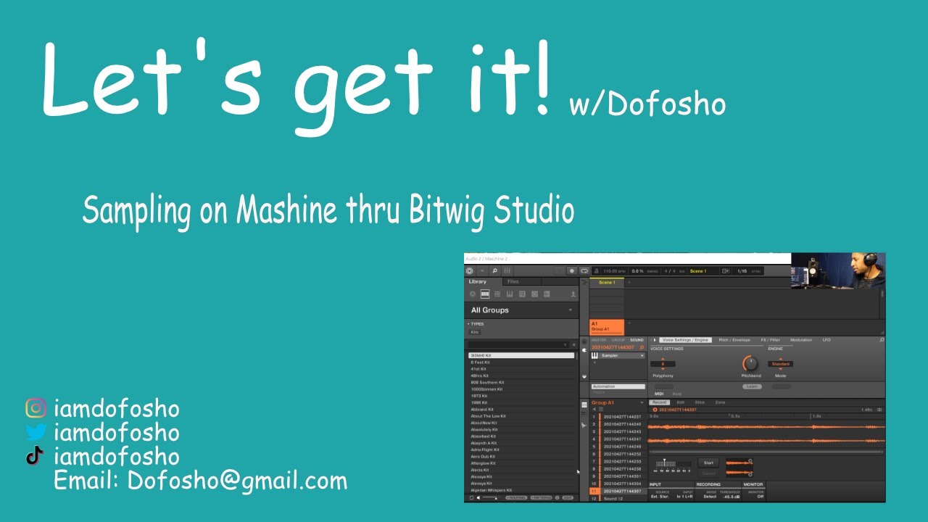
Task: Switch sampler to the Slice tab
Action: tap(700, 402)
